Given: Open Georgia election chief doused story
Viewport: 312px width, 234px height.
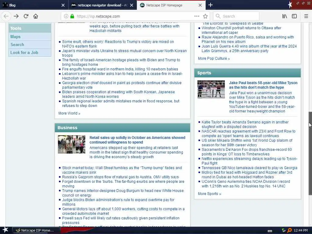Looking at the screenshot, I should pos(122,85).
